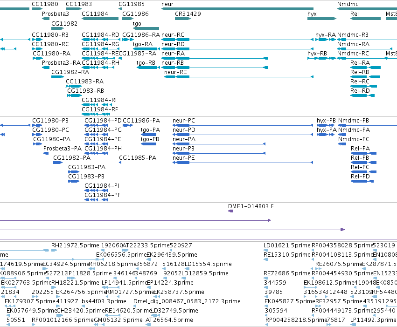Select EST EK027763.5prime

[x=26, y=282]
